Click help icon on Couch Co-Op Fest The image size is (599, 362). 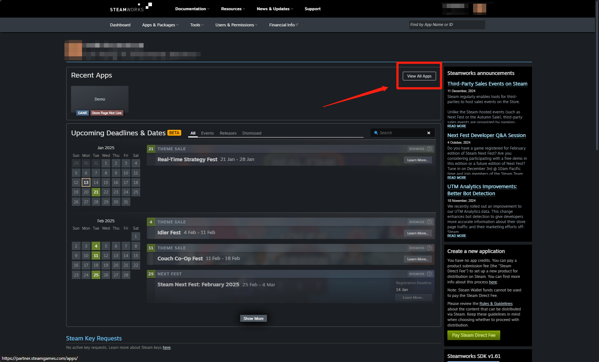[x=429, y=248]
